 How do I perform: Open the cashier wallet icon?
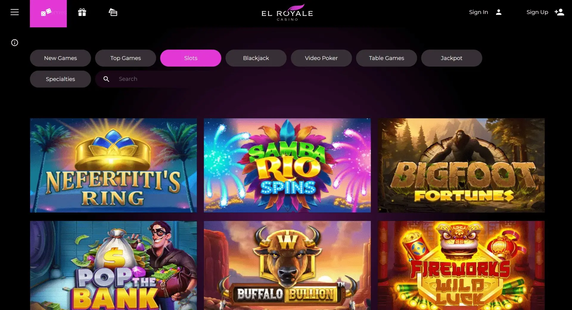pyautogui.click(x=113, y=12)
